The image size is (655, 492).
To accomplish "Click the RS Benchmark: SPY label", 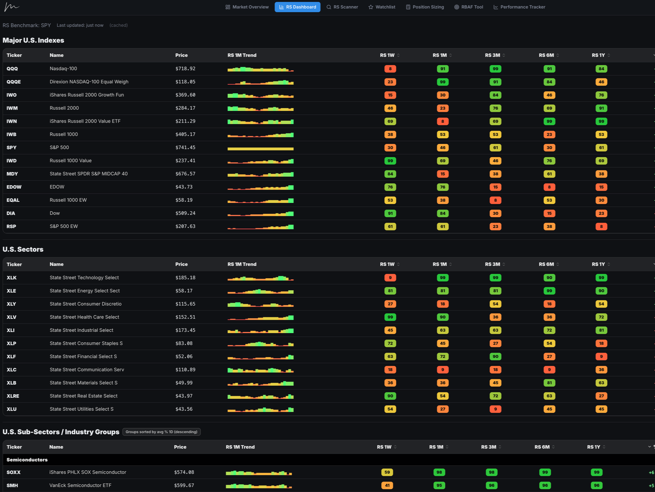I will [27, 25].
